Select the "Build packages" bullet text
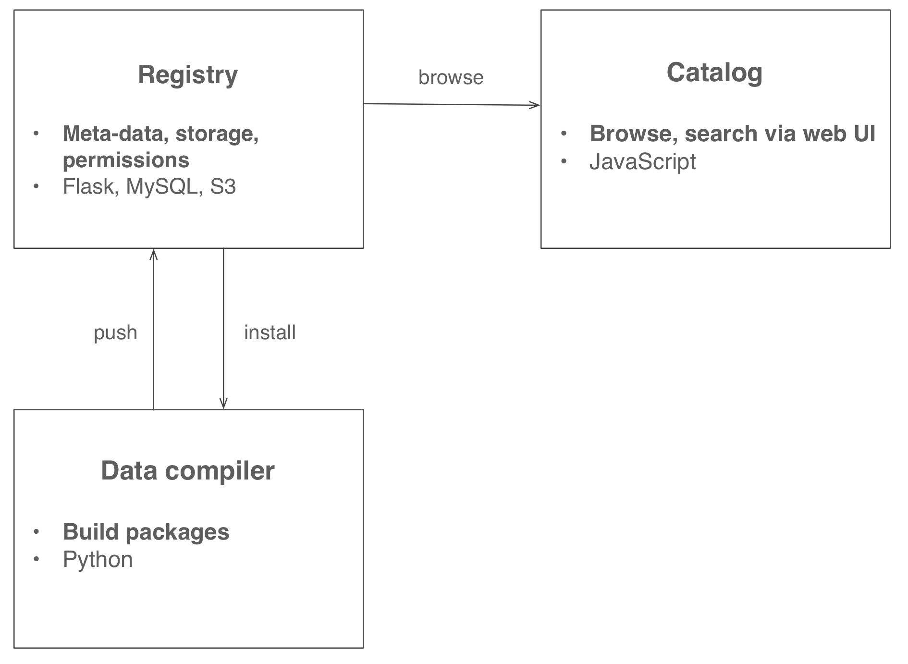The height and width of the screenshot is (664, 908). coord(146,532)
